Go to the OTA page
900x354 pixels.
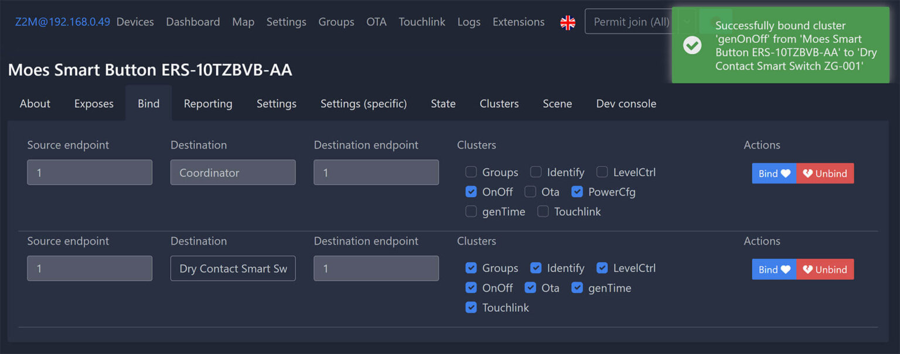coord(376,22)
